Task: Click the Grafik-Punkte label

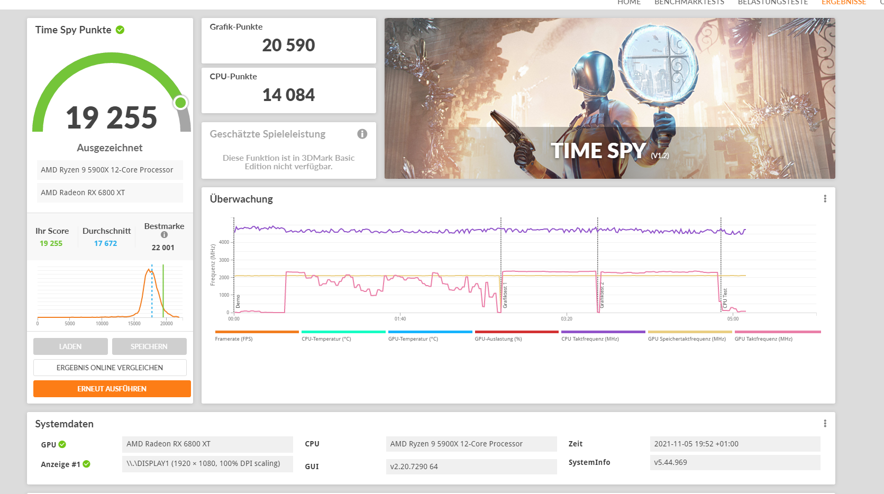Action: pos(236,27)
